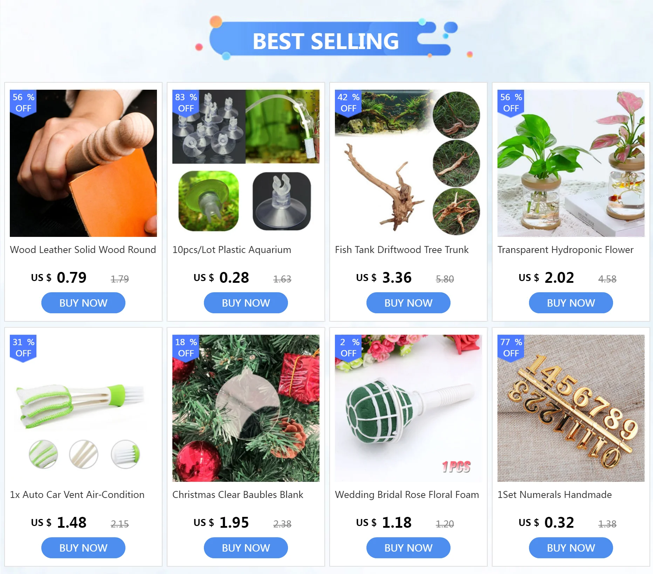Open the 'Fish Tank Driftwood Tree Trunk' title link
Image resolution: width=653 pixels, height=574 pixels.
click(402, 250)
